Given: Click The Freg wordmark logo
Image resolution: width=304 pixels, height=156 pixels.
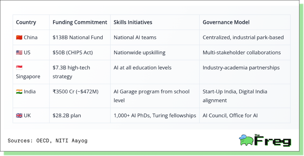Looking at the screenshot, I should [273, 140].
